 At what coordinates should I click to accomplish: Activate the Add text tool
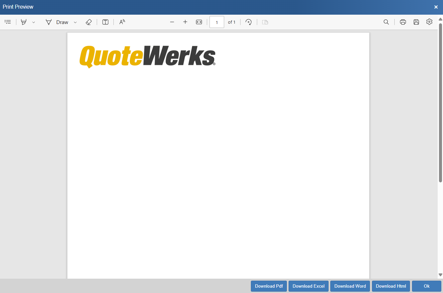(105, 22)
